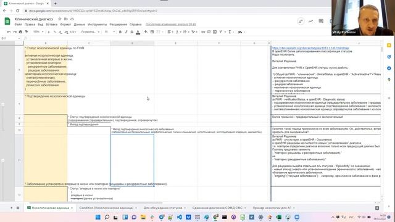Open vertical align dropdown

coord(178,32)
